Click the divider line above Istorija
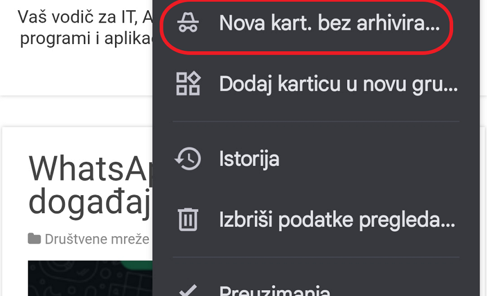 pyautogui.click(x=316, y=121)
